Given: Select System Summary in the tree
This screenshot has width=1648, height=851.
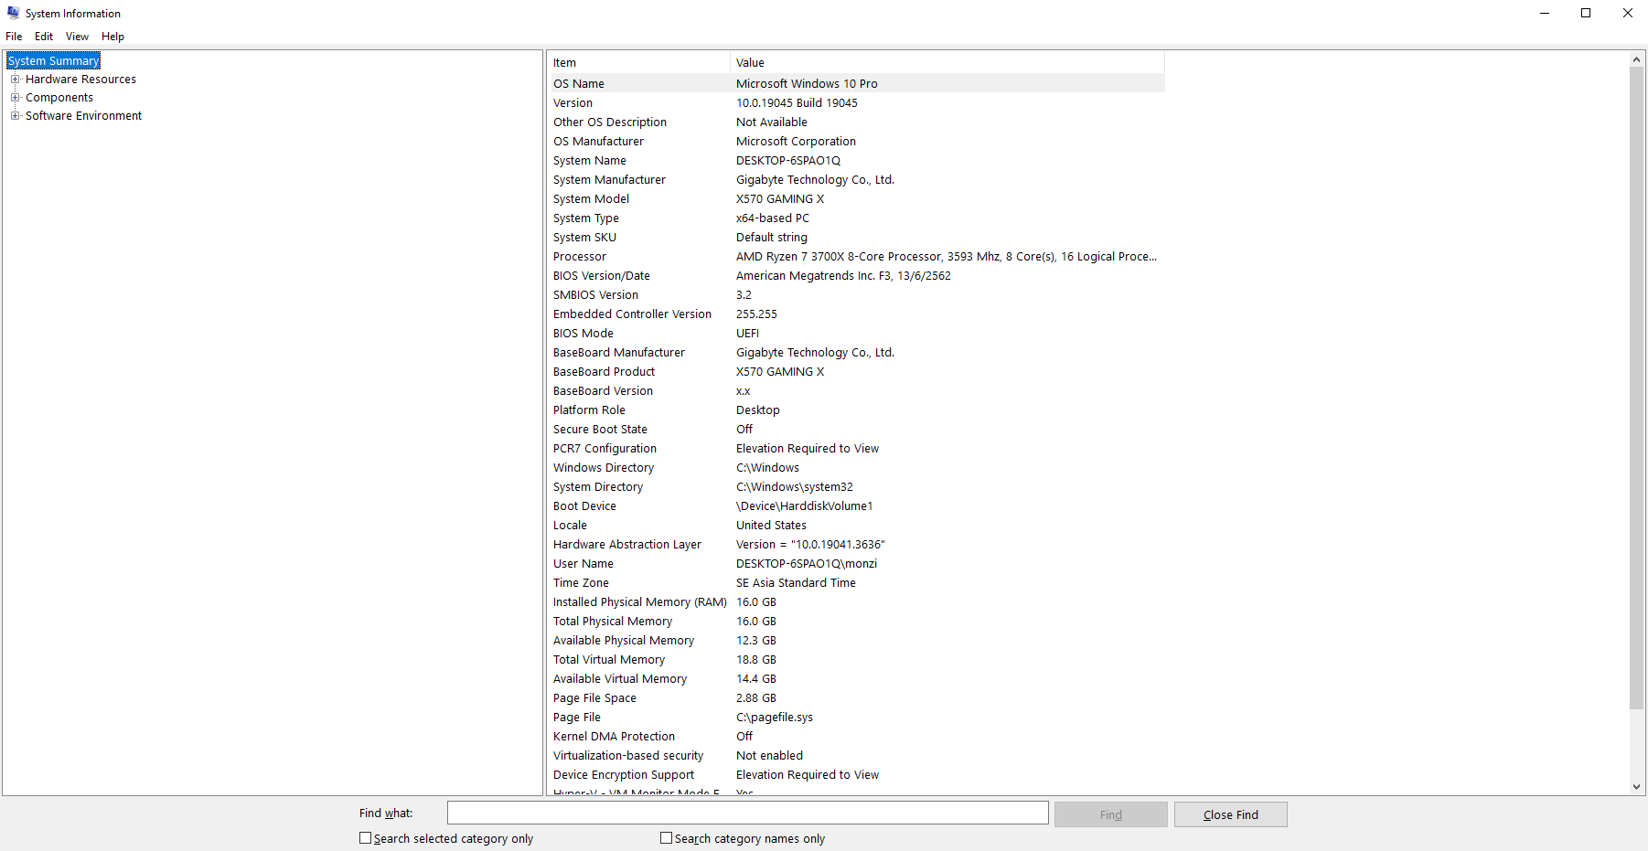Looking at the screenshot, I should pos(54,61).
